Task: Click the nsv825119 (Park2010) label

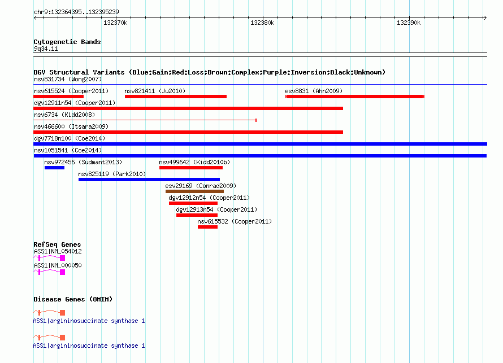Action: tap(112, 174)
